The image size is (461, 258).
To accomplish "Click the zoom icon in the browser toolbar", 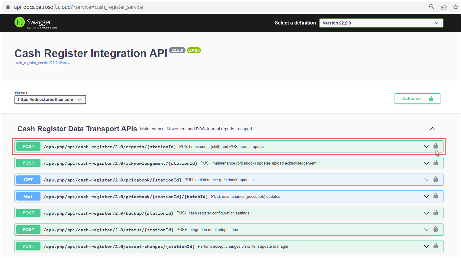I will pos(431,6).
